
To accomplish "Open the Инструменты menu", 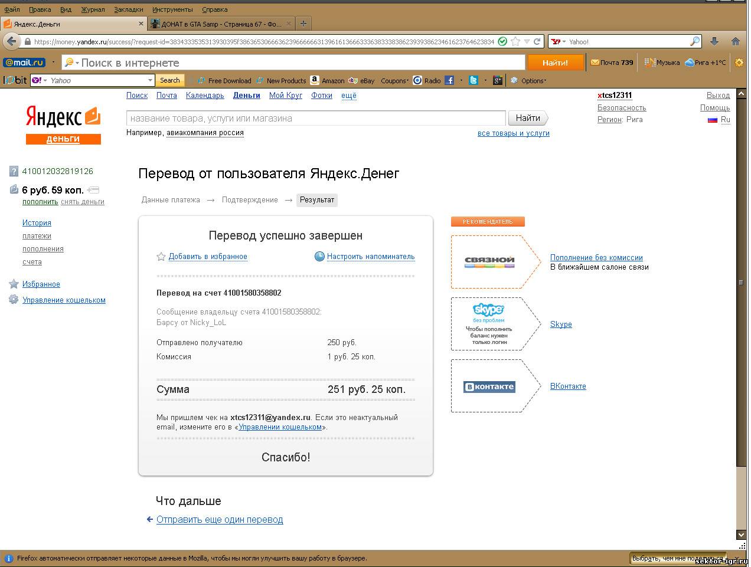I will click(x=172, y=9).
